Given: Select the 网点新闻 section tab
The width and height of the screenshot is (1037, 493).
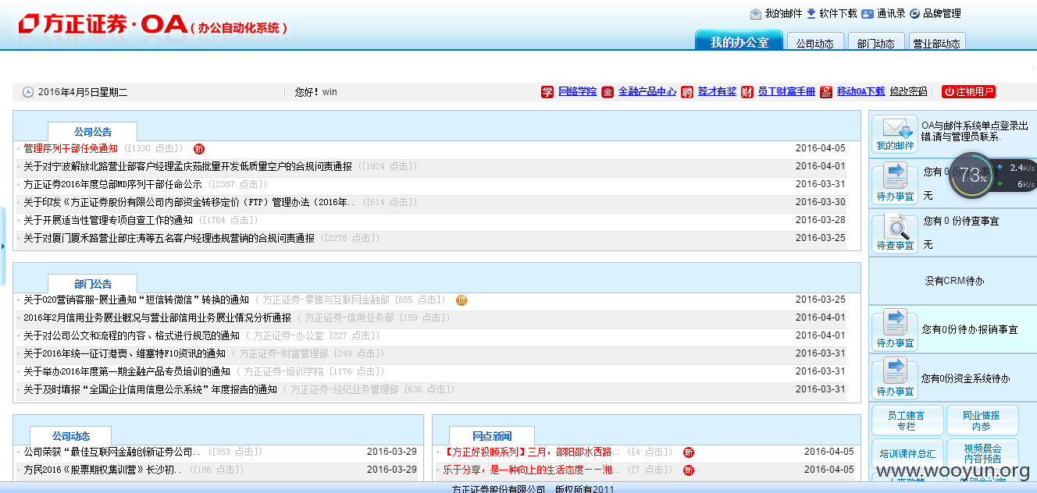Looking at the screenshot, I should tap(492, 436).
